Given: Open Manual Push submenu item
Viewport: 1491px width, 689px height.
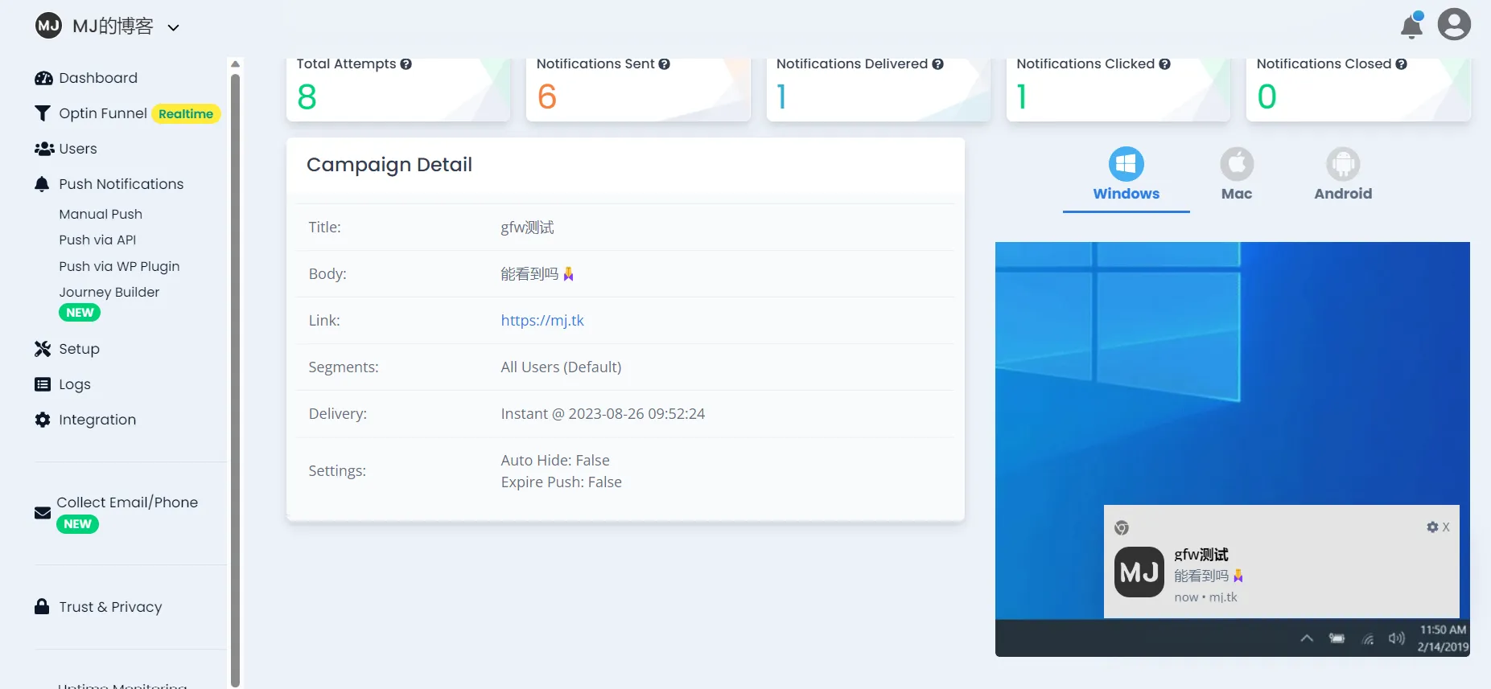Looking at the screenshot, I should tap(101, 214).
